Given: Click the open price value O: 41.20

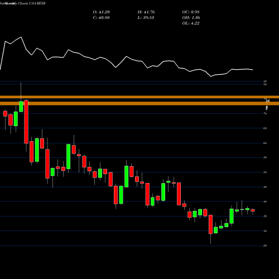Looking at the screenshot, I should tap(102, 12).
